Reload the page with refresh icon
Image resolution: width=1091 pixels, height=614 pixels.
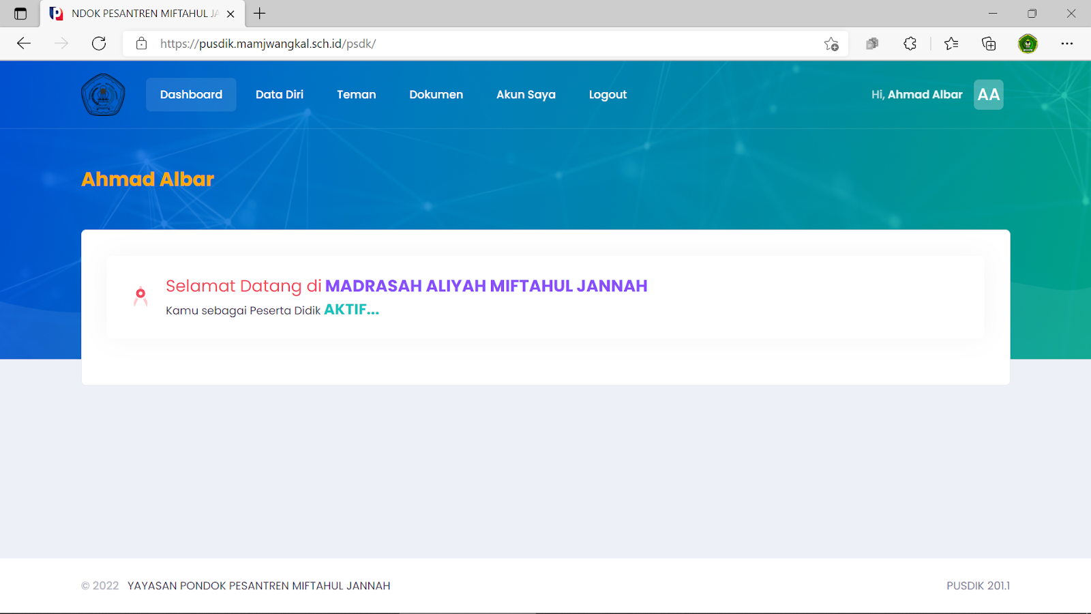tap(99, 44)
